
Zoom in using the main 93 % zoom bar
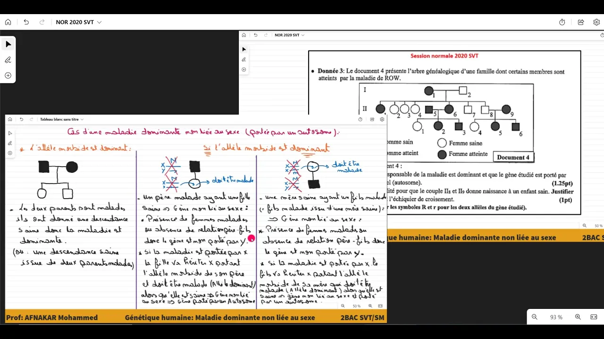[578, 317]
